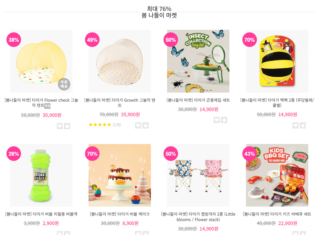The width and height of the screenshot is (317, 235).
Task: Click heart icon under insect collection set
Action: pos(217,120)
